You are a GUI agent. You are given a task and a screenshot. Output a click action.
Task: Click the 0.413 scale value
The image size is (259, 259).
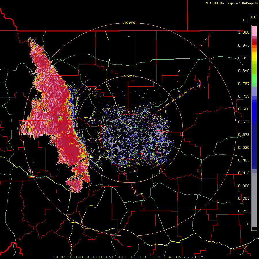tap(244, 173)
